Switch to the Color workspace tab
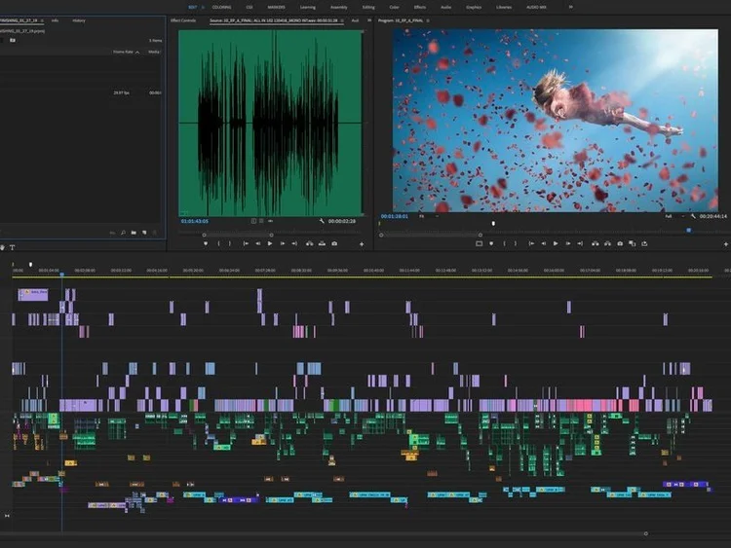Viewport: 731px width, 548px height. click(394, 7)
